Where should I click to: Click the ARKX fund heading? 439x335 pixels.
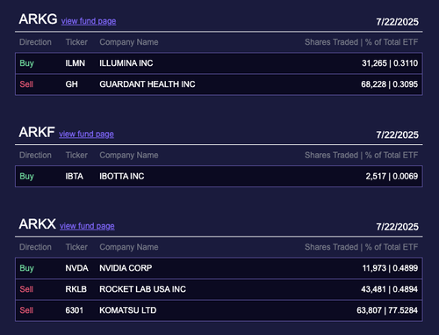click(x=38, y=224)
